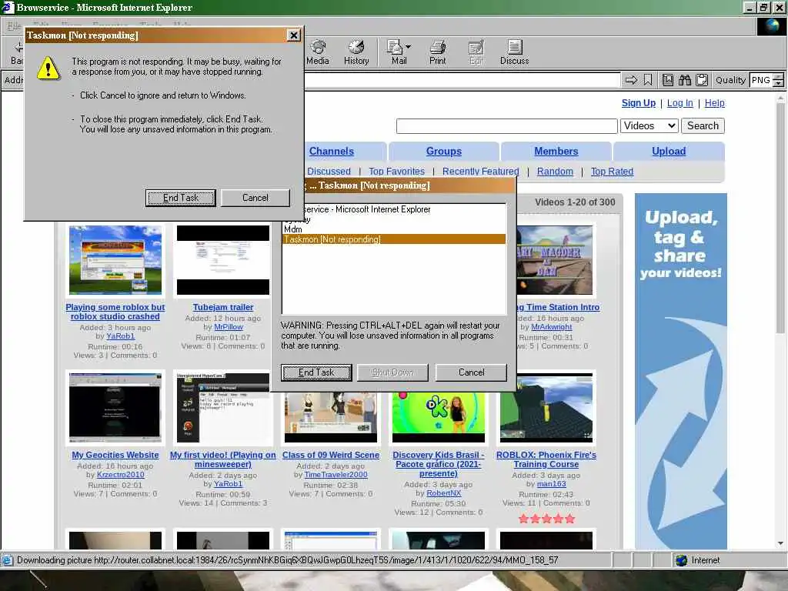This screenshot has width=788, height=591.
Task: Click the grayed Edit toolbar icon
Action: coord(476,52)
